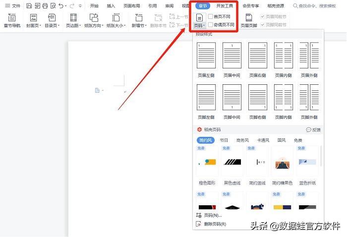Select the 卡通风 style filter
The height and width of the screenshot is (237, 347).
pos(263,140)
